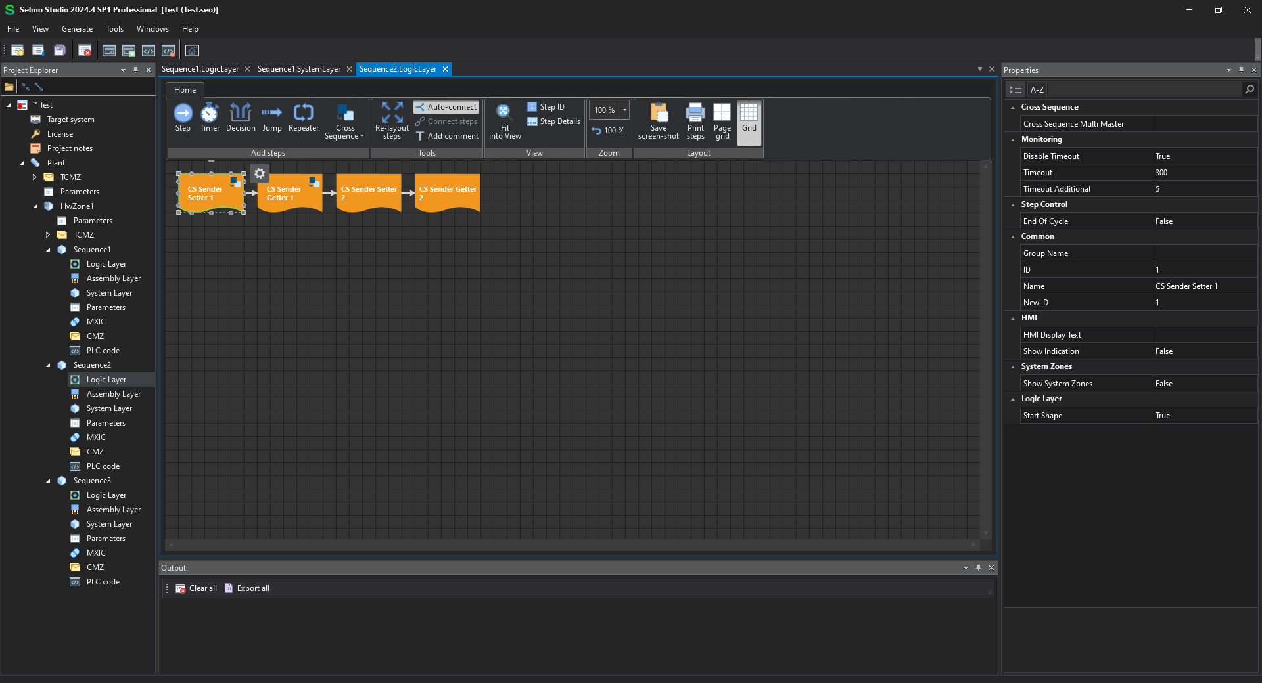This screenshot has width=1262, height=683.
Task: Click Add comment in Tools group
Action: click(x=447, y=136)
